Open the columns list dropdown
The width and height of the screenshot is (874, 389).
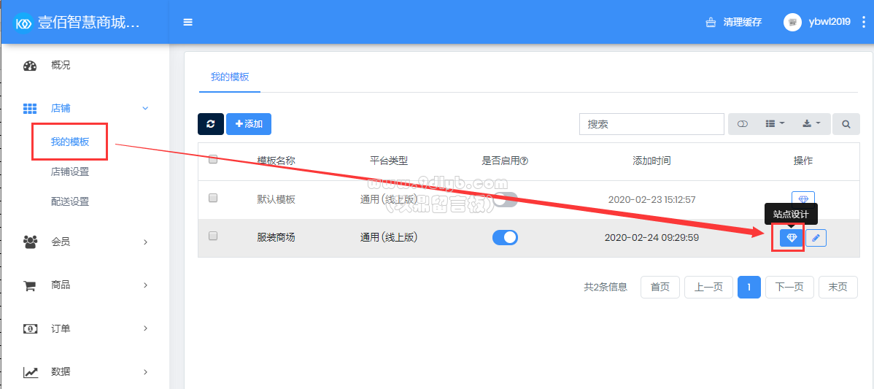[775, 124]
